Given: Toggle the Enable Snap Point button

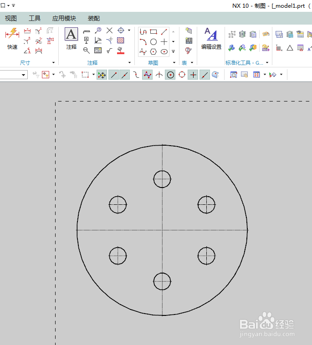Looking at the screenshot, I should pos(102,75).
